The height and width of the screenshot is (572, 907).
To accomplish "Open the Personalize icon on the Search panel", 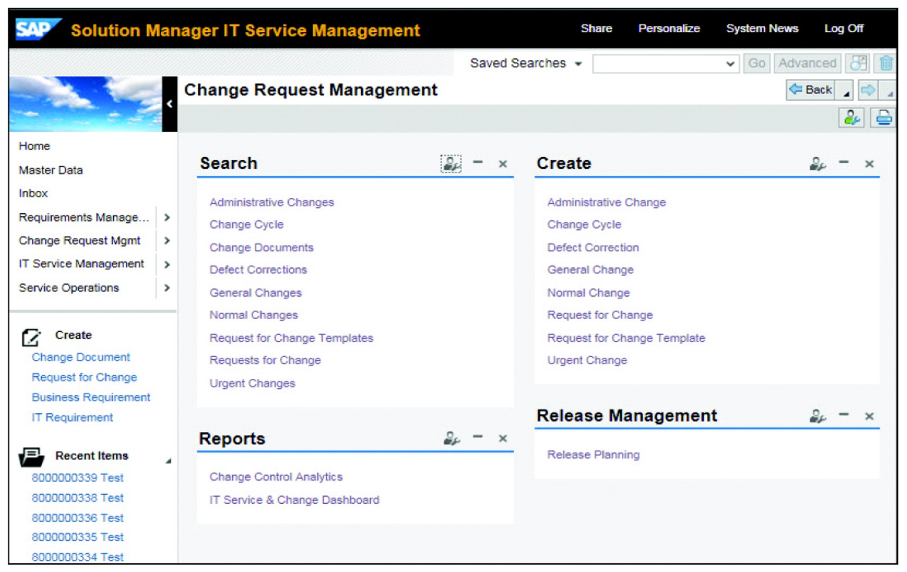I will click(x=450, y=164).
